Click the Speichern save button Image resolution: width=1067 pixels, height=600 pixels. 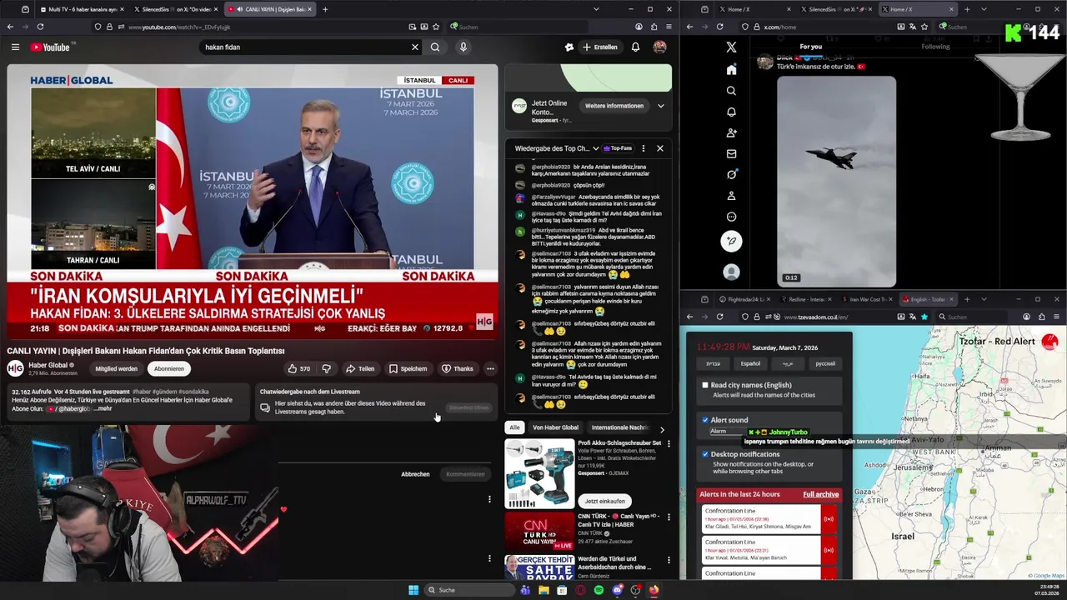tap(408, 368)
